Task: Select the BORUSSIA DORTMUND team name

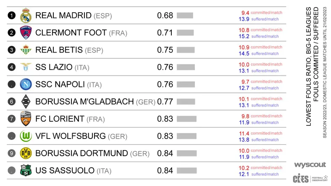Action: 81,153
